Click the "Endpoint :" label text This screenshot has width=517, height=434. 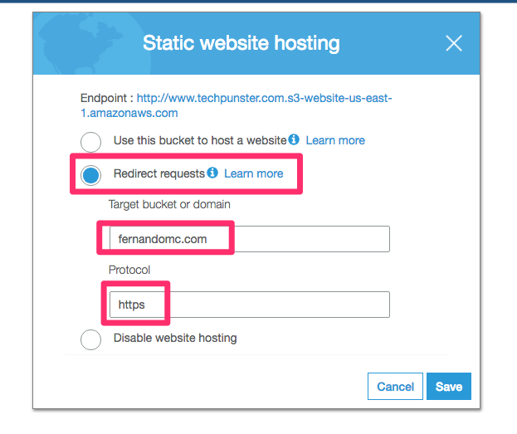pos(107,98)
